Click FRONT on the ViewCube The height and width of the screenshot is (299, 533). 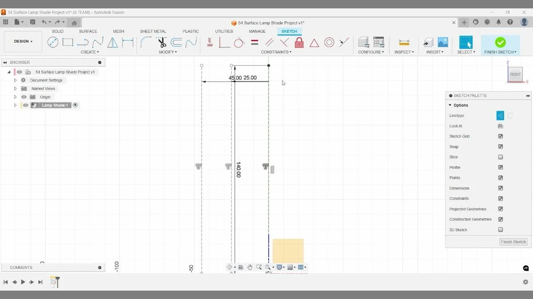515,74
